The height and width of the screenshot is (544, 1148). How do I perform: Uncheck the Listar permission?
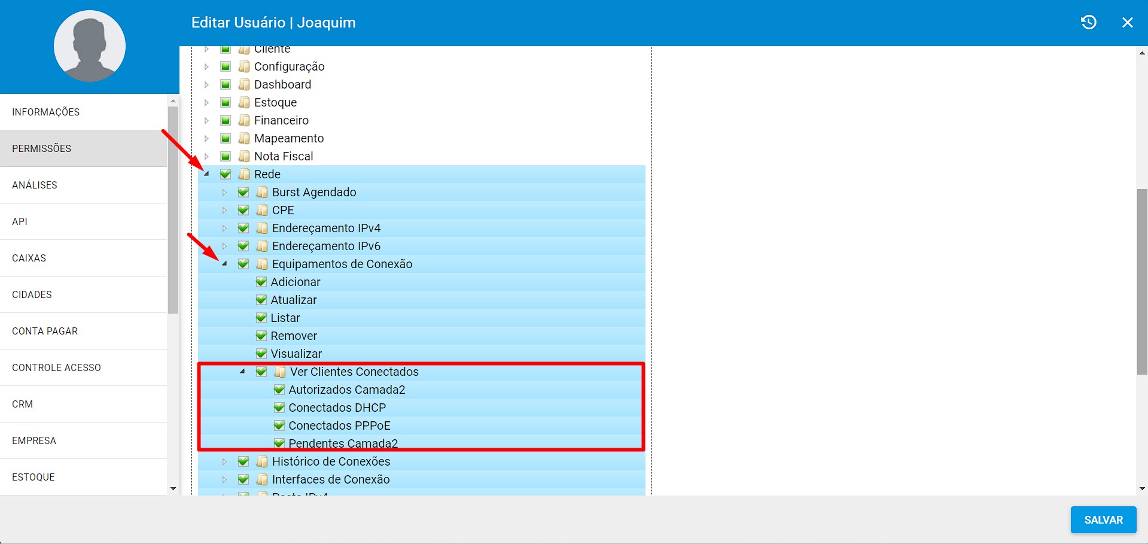click(261, 318)
